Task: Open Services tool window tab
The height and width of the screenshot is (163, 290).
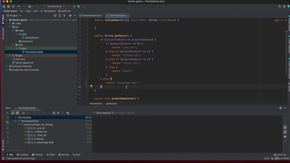Action: pos(63,155)
